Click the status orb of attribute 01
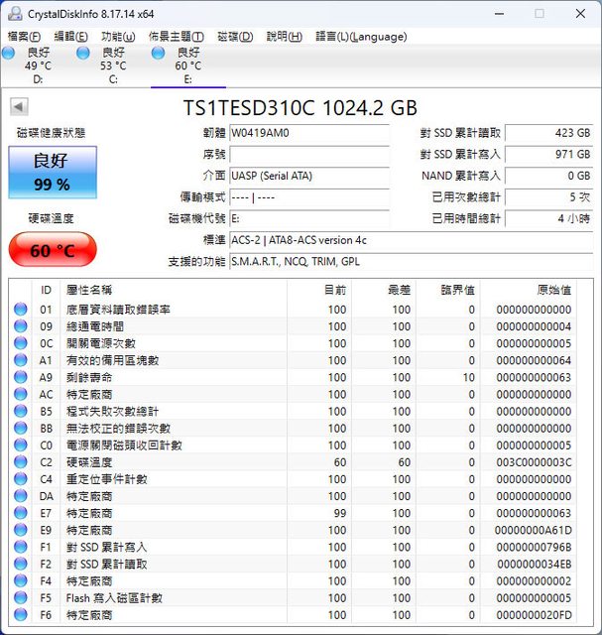Image resolution: width=602 pixels, height=635 pixels. pyautogui.click(x=21, y=310)
